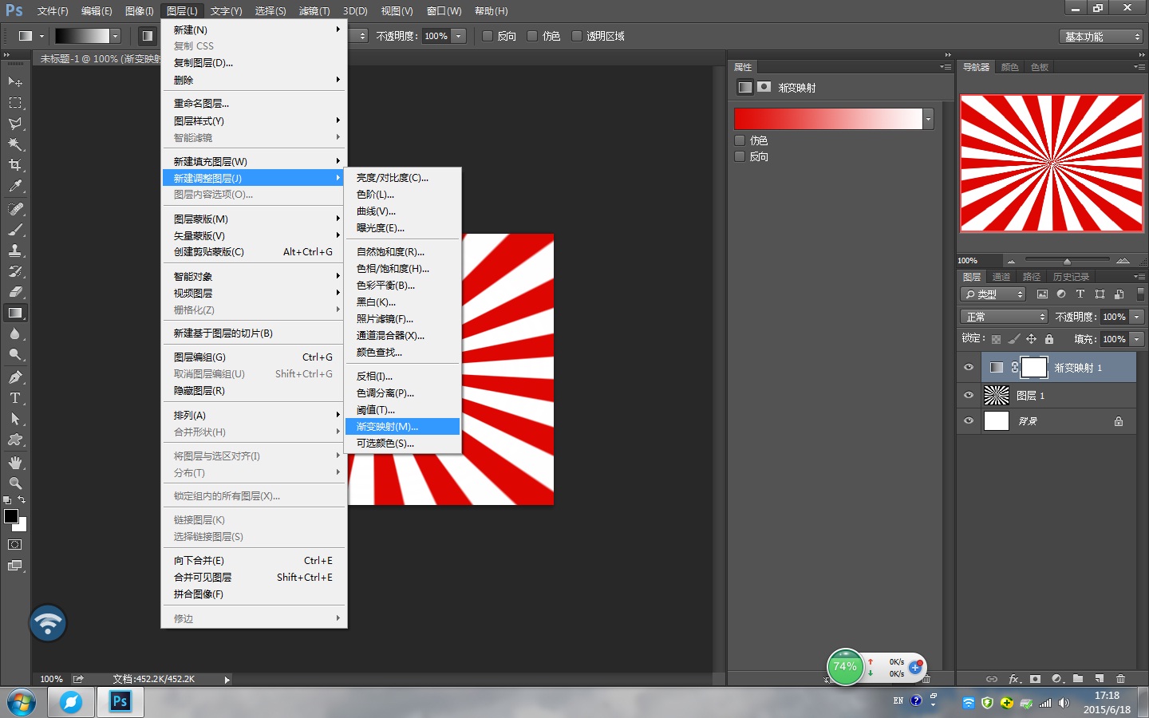Choose 渐变映射(M)... from adjustment submenu
The height and width of the screenshot is (718, 1149).
(403, 427)
